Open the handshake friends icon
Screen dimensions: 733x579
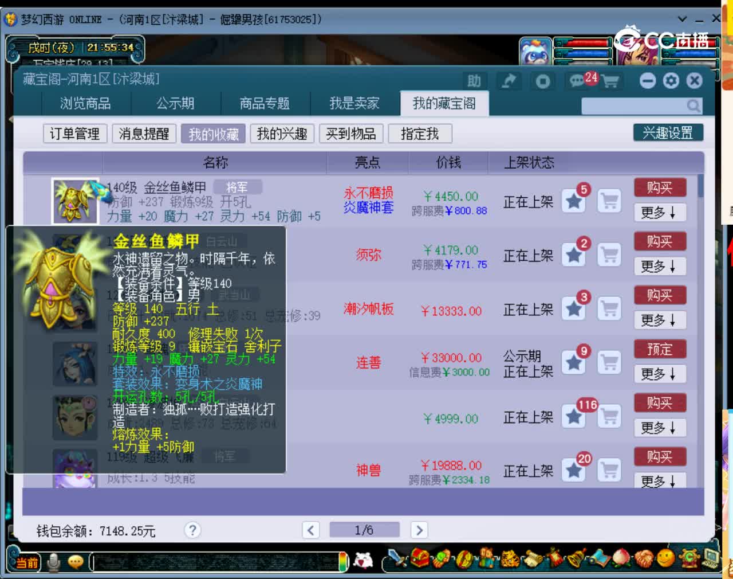pos(644,558)
